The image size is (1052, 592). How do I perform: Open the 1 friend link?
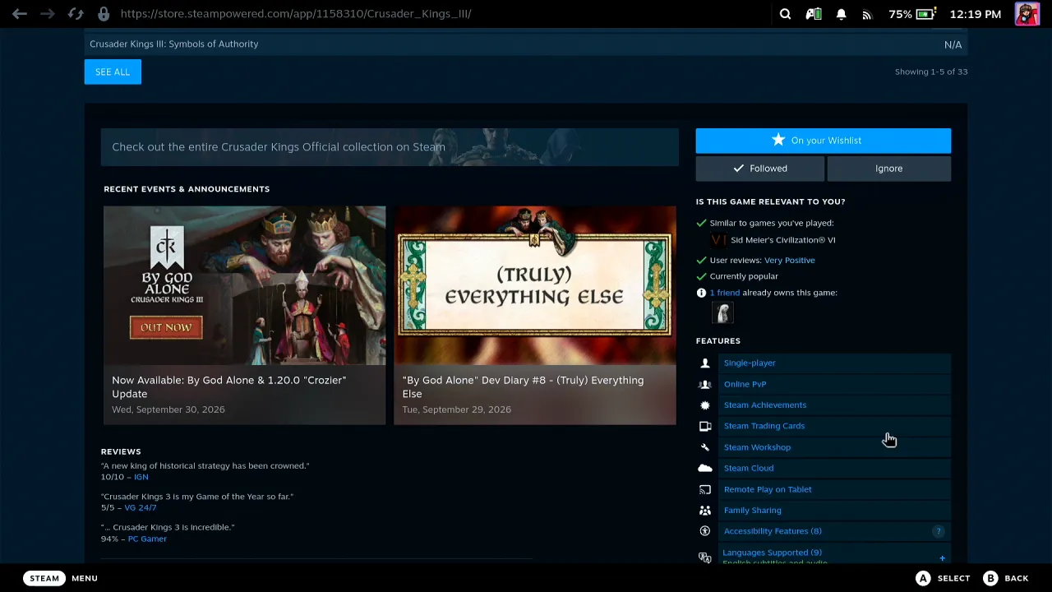(725, 293)
